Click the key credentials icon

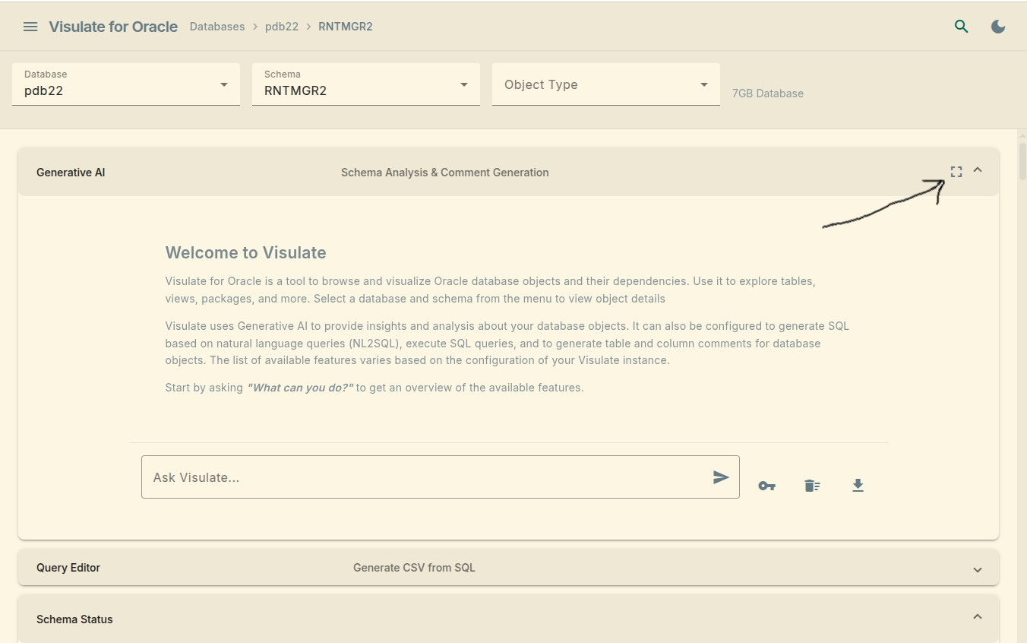coord(766,486)
